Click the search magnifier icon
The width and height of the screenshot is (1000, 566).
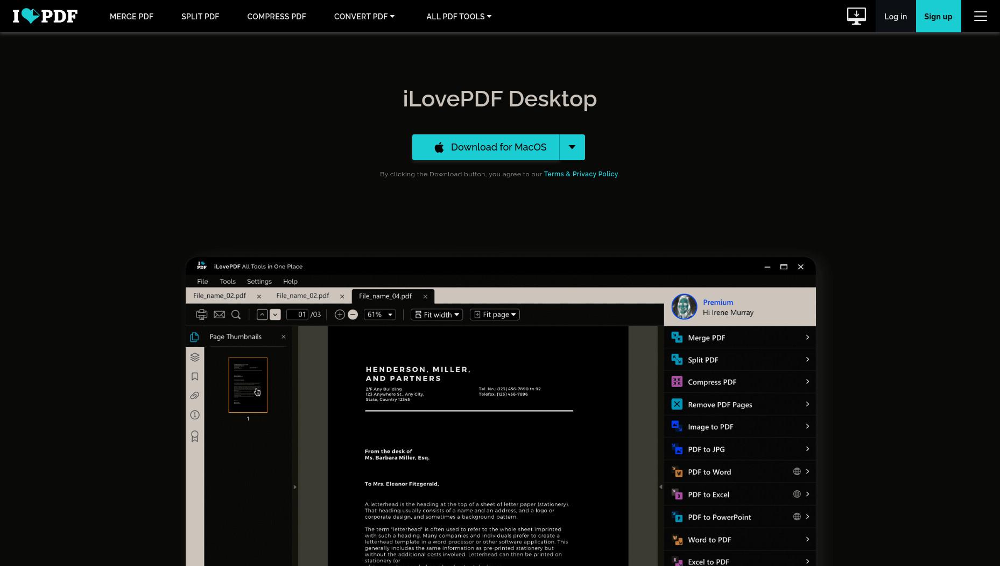click(236, 314)
